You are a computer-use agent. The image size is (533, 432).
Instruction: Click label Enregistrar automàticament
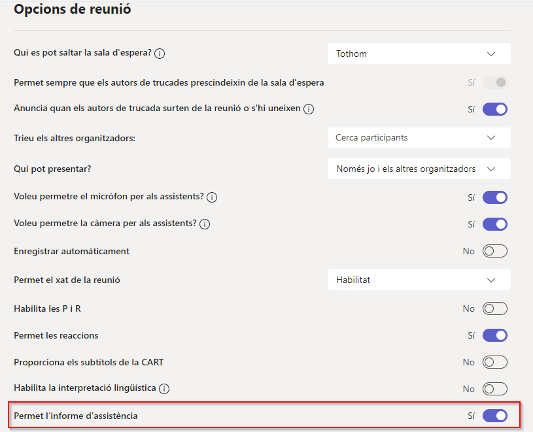71,252
